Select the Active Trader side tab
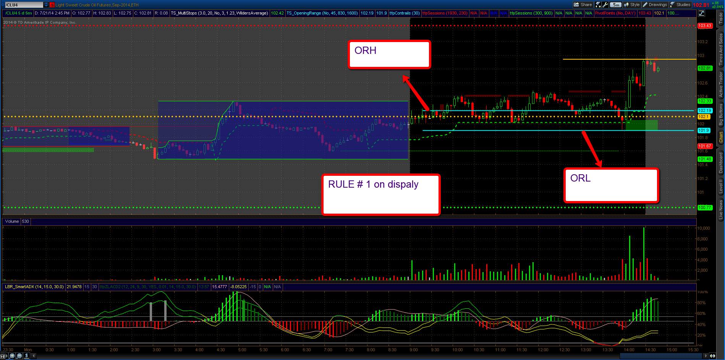The width and height of the screenshot is (725, 360). click(x=721, y=84)
